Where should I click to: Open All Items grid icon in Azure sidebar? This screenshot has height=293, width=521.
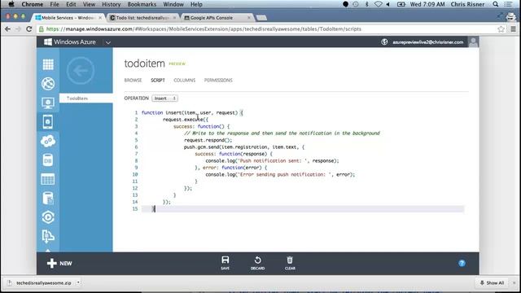tap(48, 64)
